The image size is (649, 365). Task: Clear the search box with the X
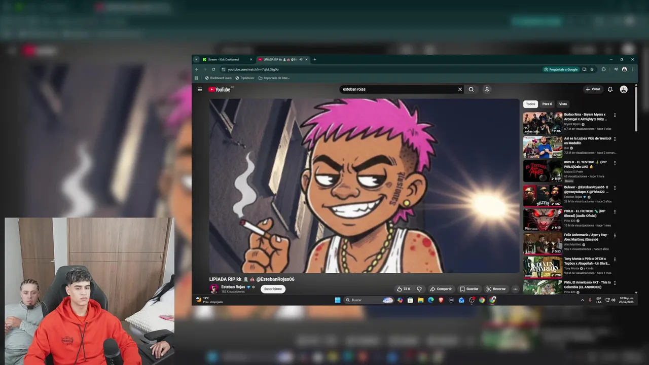coord(460,89)
